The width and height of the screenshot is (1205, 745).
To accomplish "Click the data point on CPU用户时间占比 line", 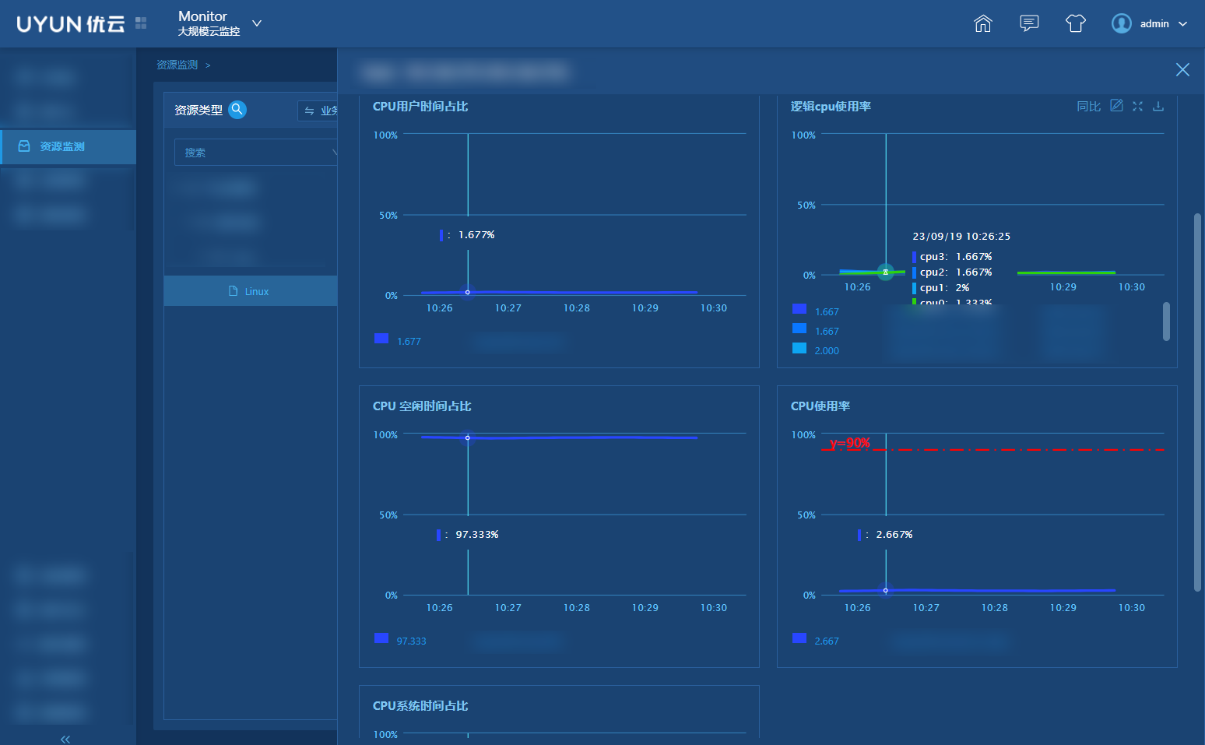I will (468, 293).
